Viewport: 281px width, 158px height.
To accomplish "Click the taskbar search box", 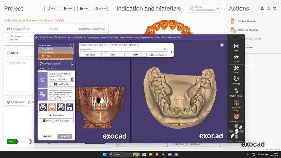I will [125, 154].
